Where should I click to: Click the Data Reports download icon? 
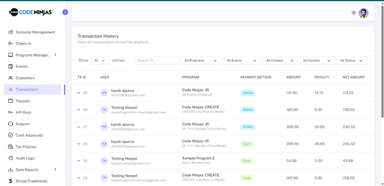11,170
